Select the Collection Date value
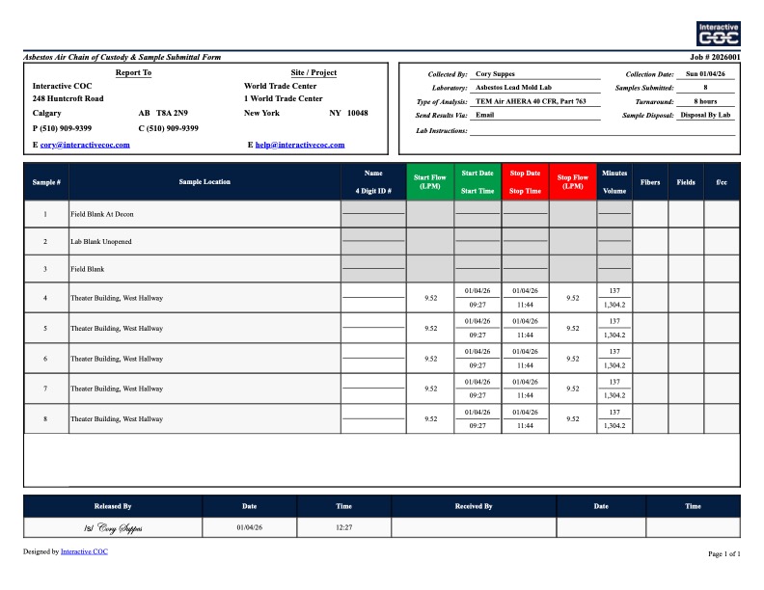The height and width of the screenshot is (590, 764). (705, 74)
